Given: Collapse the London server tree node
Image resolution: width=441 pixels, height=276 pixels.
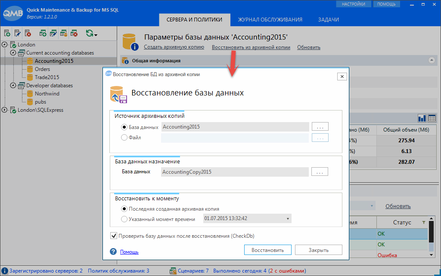Looking at the screenshot, I should point(4,45).
